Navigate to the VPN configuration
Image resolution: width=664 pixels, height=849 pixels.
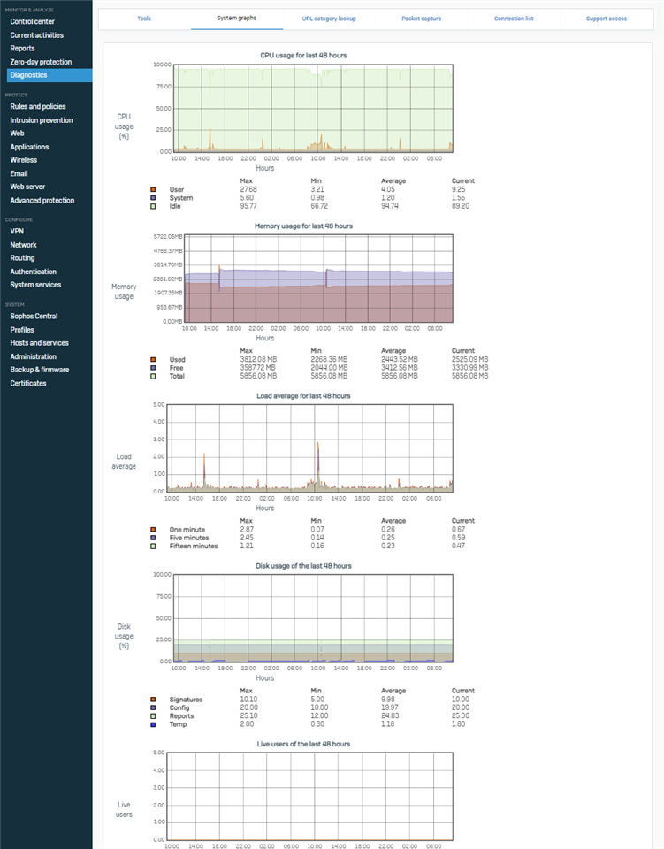(17, 232)
